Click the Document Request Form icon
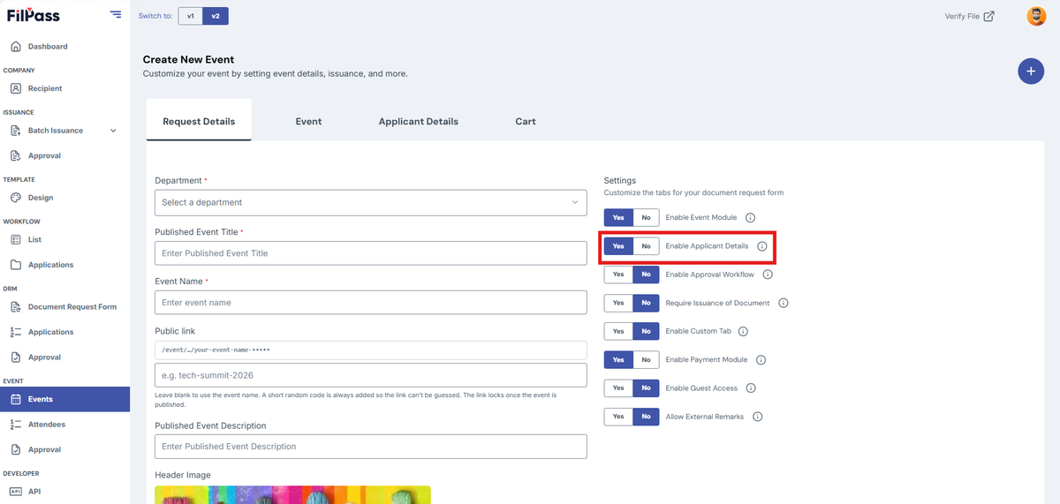Screen dimensions: 1060x504 16,307
